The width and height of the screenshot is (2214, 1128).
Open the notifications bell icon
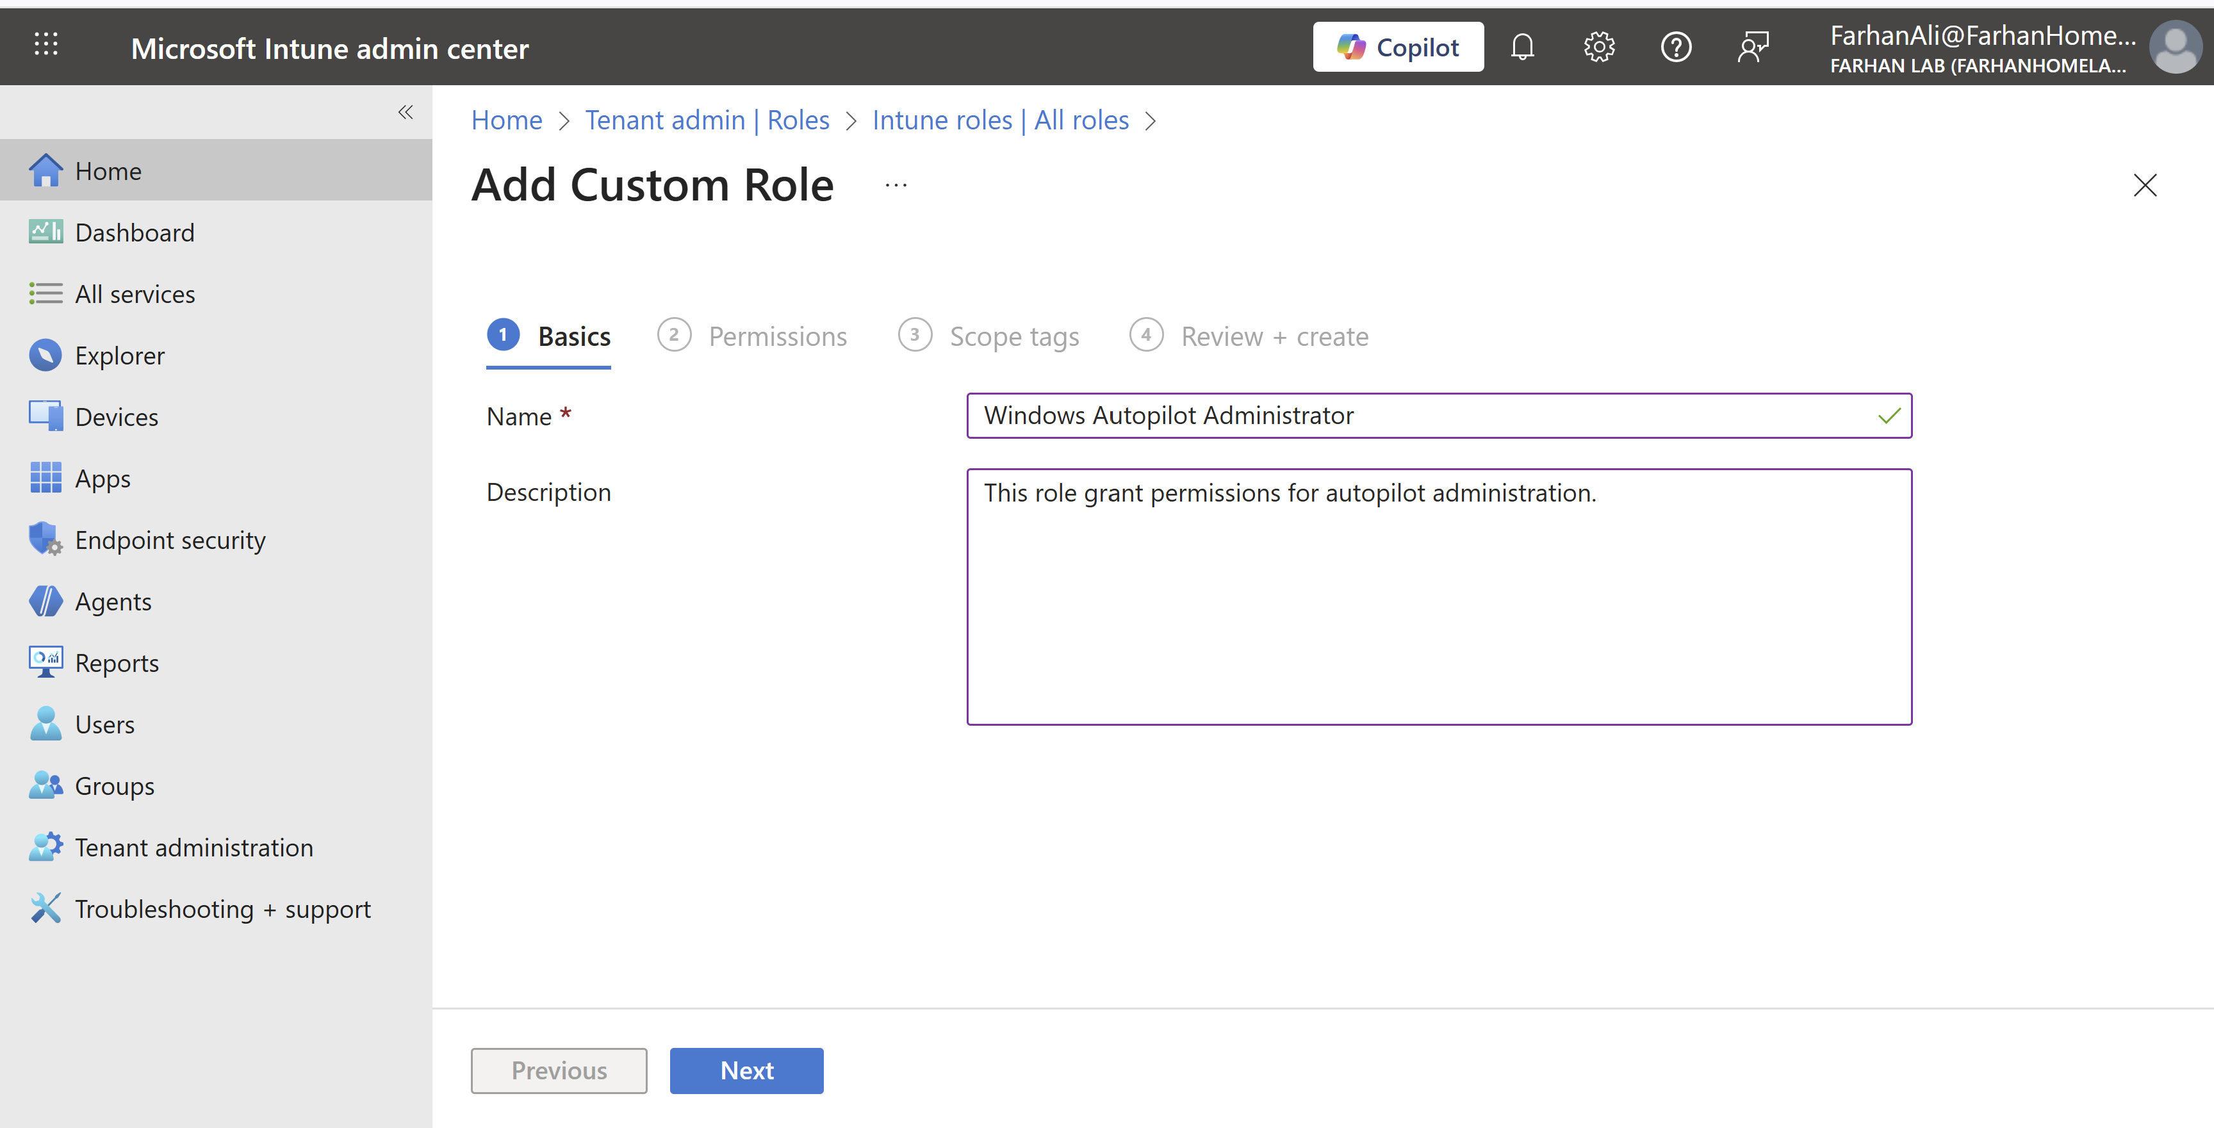1522,47
